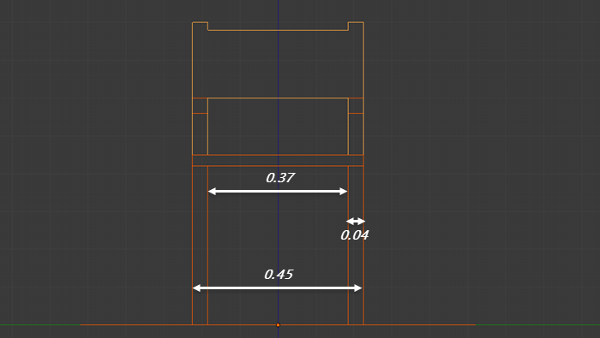Click the small double arrow above 0.04
Screen dimensions: 600x338
356,221
